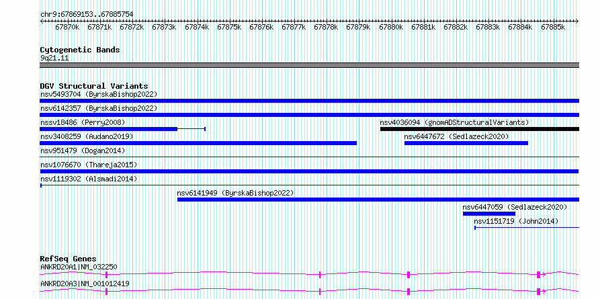Open the nssv18486 Perry2008 variant
598x299 pixels.
click(x=108, y=129)
